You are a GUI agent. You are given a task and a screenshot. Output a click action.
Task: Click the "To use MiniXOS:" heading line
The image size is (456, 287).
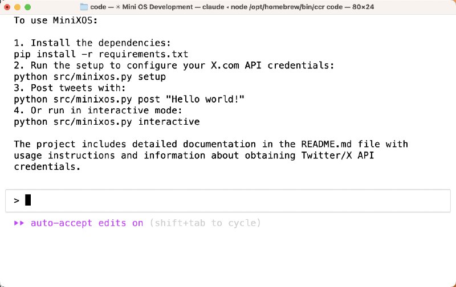(x=55, y=20)
